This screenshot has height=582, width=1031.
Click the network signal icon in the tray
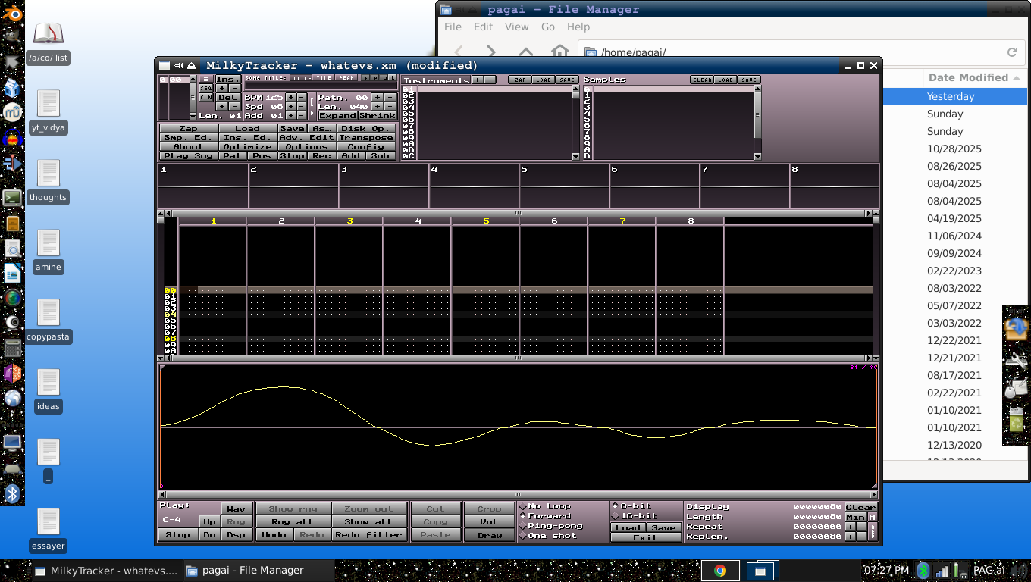[x=942, y=570]
